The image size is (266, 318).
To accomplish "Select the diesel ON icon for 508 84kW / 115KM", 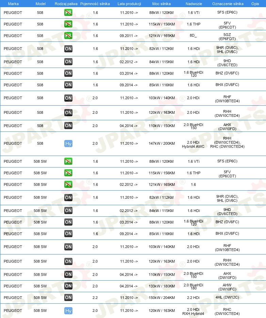I will 68,62.
